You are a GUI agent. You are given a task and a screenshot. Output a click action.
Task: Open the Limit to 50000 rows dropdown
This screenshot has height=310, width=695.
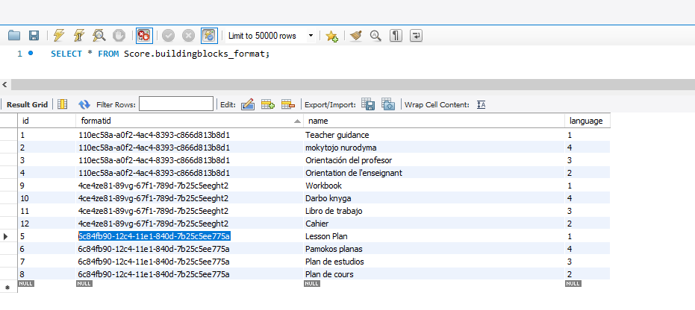311,35
